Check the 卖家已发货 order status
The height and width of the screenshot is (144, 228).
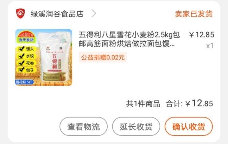click(x=194, y=14)
